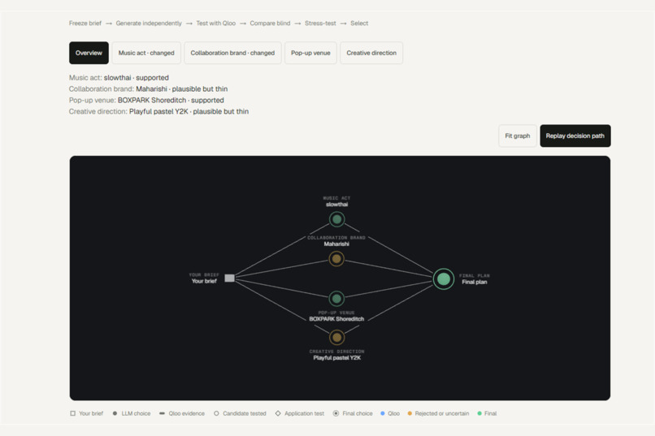Click the Generate independently step

point(149,24)
